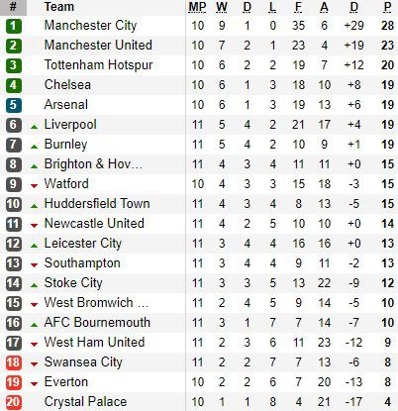Click the red position 20 badge
The image size is (398, 411).
click(14, 402)
